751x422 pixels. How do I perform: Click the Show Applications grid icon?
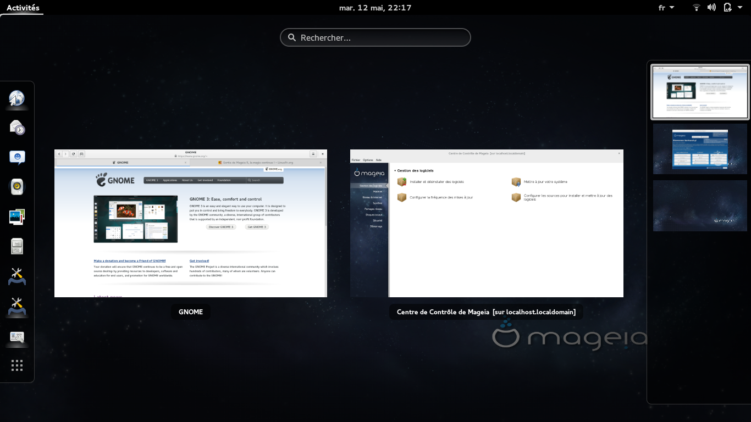click(16, 365)
